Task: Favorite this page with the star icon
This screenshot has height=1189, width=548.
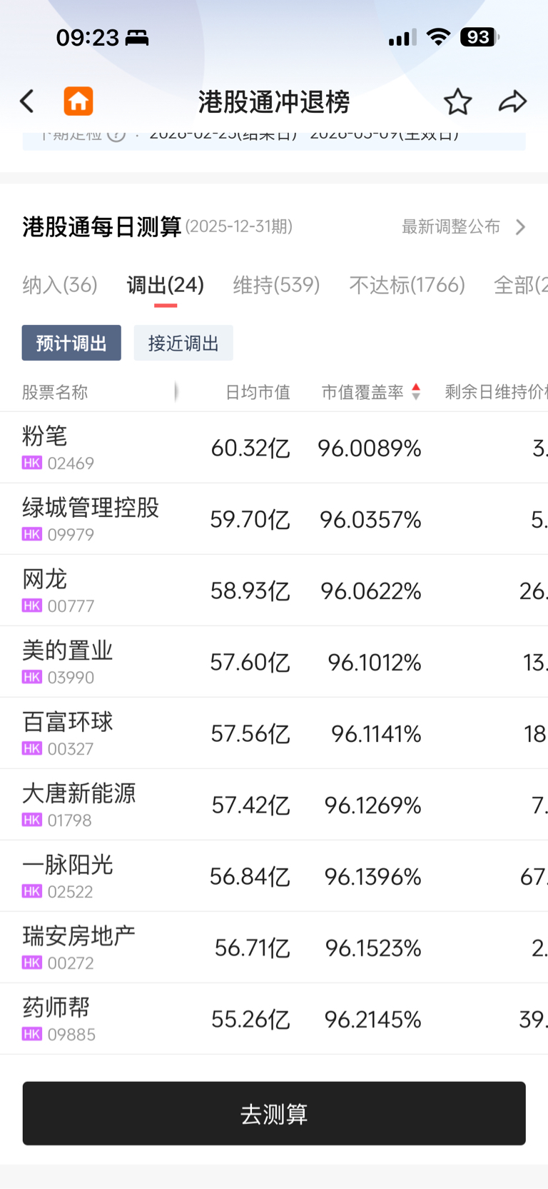Action: point(457,102)
